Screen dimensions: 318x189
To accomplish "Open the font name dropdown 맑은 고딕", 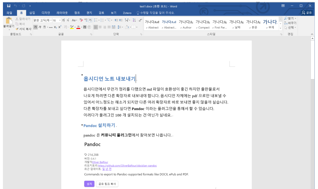I will coord(51,20).
